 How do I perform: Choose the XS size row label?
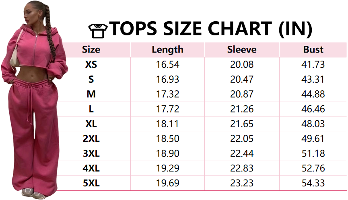pyautogui.click(x=91, y=65)
